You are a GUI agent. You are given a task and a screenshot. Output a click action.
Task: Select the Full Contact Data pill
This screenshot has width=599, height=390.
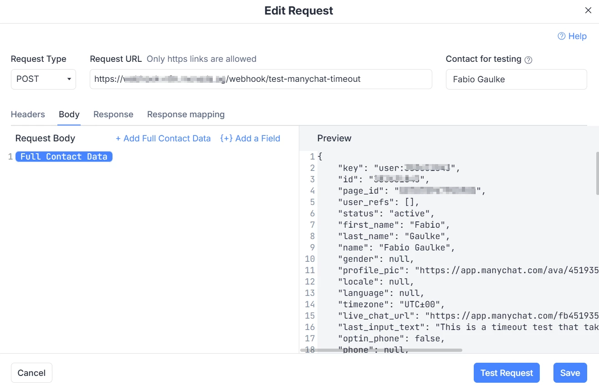pos(64,157)
